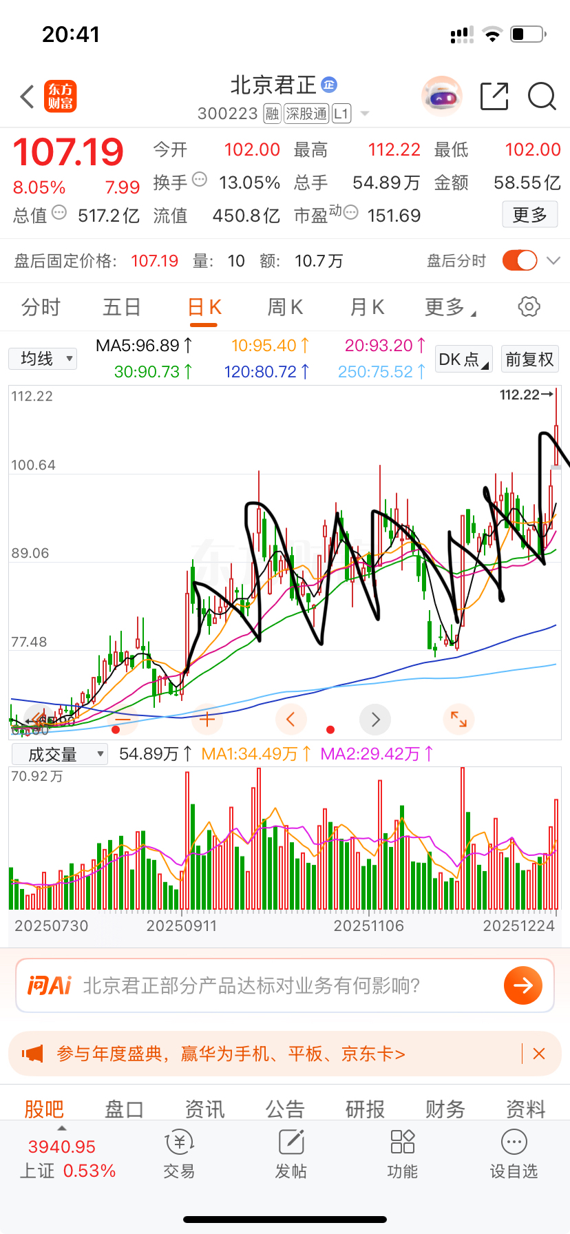Open the AI robot assistant avatar

click(441, 96)
